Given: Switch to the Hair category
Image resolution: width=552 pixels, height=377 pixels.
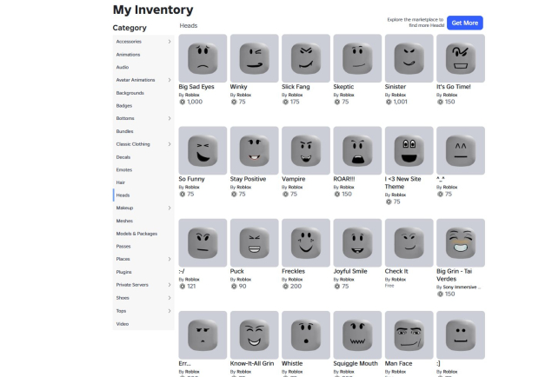Looking at the screenshot, I should click(x=121, y=182).
